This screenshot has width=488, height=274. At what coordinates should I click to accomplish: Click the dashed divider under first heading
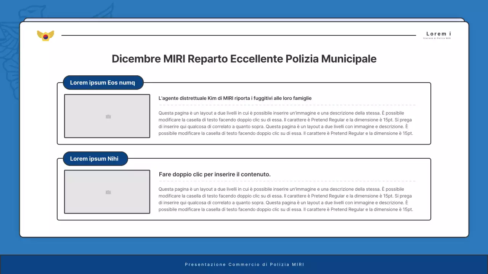[287, 105]
